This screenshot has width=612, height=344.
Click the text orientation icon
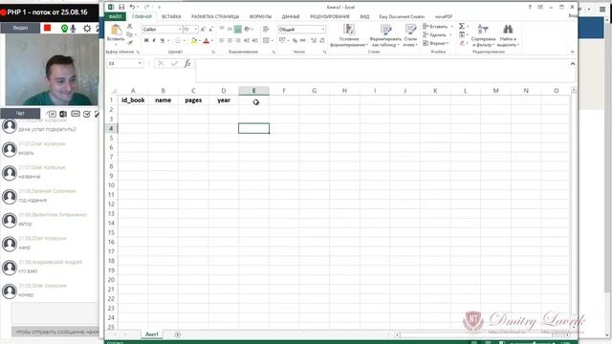[247, 30]
